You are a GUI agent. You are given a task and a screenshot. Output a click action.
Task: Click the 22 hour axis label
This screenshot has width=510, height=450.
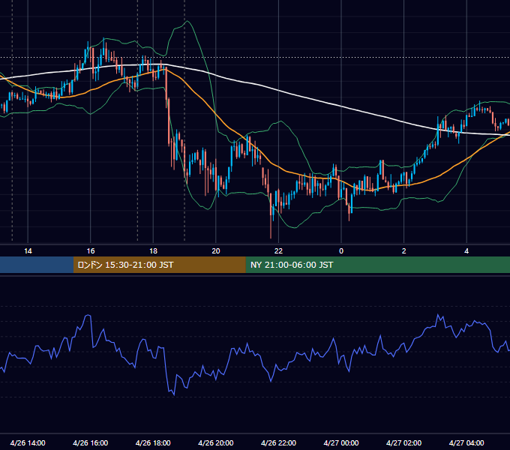(278, 251)
